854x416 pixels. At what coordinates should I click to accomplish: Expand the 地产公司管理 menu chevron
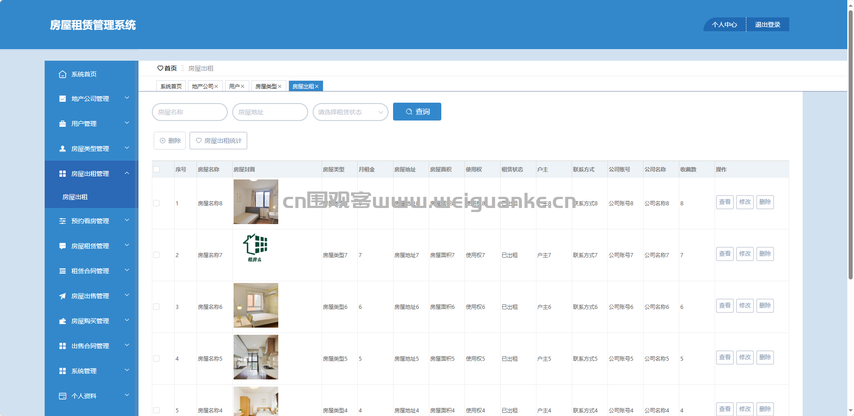127,98
